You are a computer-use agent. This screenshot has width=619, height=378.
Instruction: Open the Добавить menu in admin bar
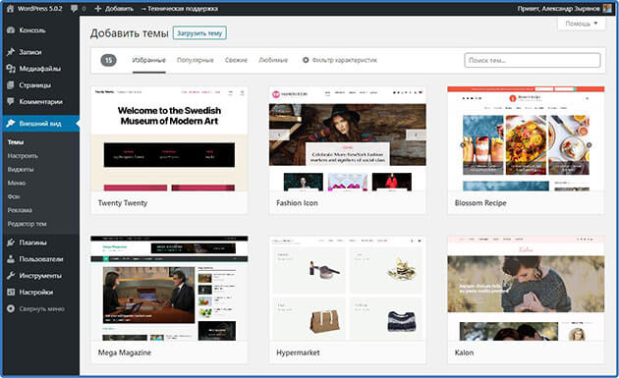tap(114, 8)
